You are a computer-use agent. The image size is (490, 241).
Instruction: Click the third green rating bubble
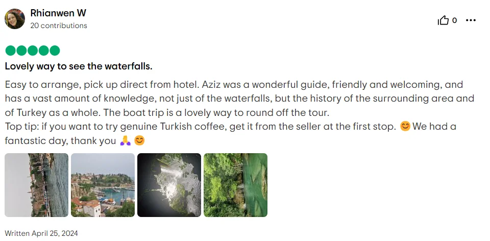point(32,51)
